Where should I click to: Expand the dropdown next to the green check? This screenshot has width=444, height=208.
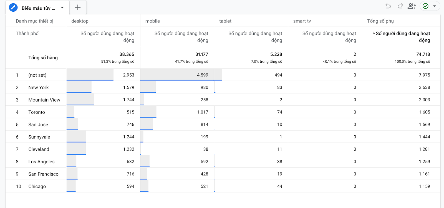(435, 6)
